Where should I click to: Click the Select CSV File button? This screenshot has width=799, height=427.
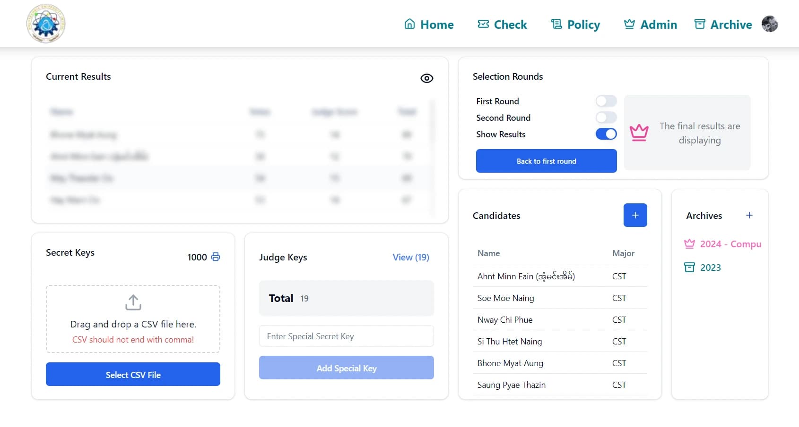[x=133, y=374]
